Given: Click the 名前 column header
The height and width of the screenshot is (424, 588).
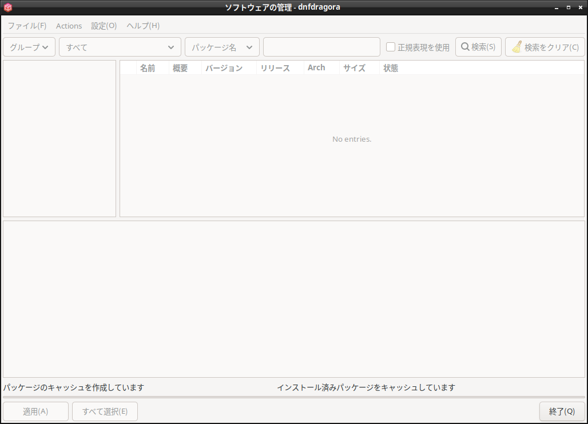Looking at the screenshot, I should [x=152, y=68].
